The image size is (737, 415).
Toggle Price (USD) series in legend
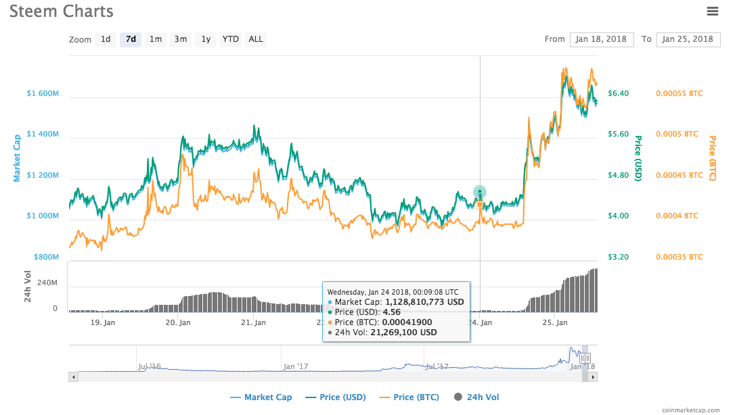point(336,397)
